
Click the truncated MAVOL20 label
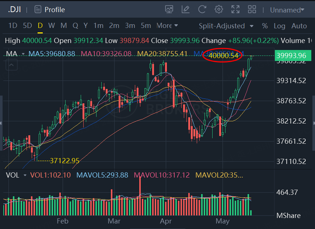click(x=219, y=175)
